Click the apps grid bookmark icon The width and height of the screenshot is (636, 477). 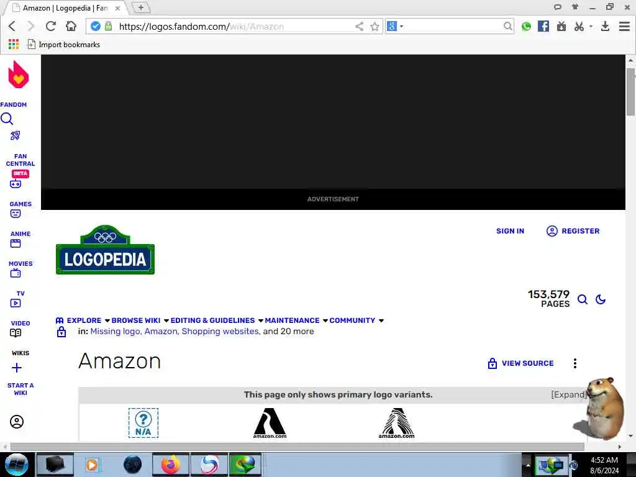coord(14,44)
